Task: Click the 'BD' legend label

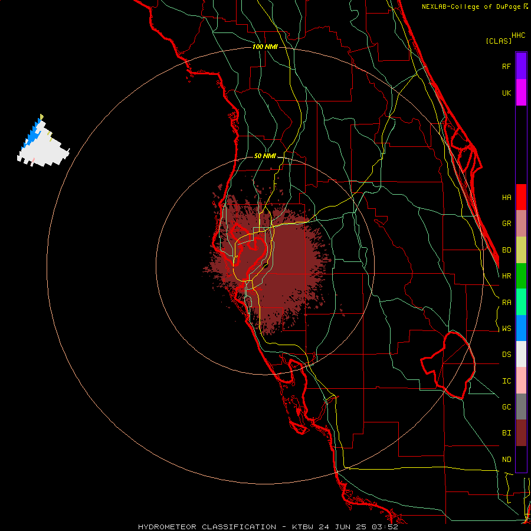Action: click(507, 250)
